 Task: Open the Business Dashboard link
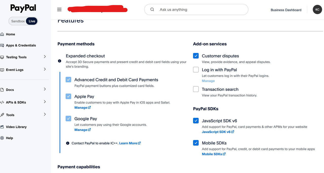[286, 10]
